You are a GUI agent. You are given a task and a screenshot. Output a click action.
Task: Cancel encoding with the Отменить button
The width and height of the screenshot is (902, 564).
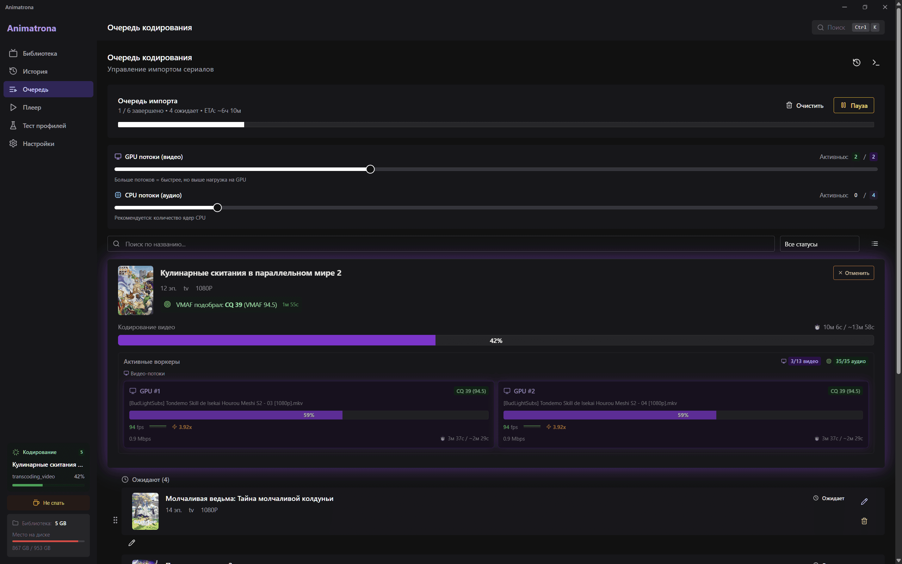coord(853,273)
